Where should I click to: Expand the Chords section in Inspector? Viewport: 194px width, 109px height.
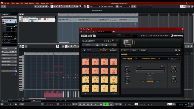coord(9,48)
